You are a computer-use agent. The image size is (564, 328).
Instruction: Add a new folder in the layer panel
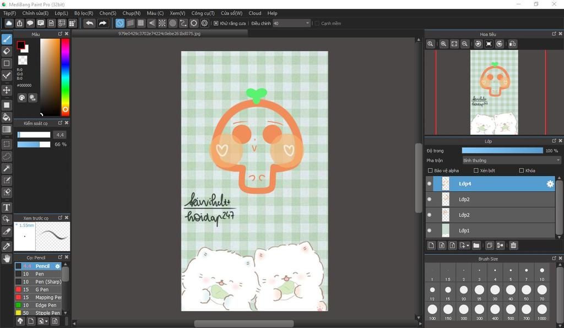476,246
